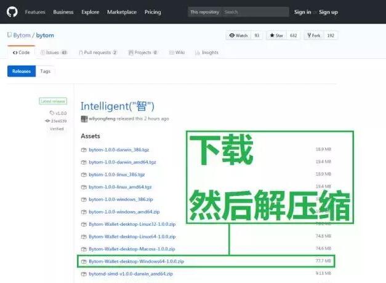Download bytomd-simd-v1.0.0-darwin_amd64.zip
Image resolution: width=386 pixels, height=283 pixels.
[x=131, y=274]
